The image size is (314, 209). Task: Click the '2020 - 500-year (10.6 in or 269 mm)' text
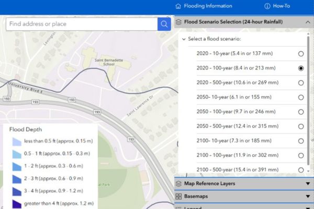[x=238, y=83]
